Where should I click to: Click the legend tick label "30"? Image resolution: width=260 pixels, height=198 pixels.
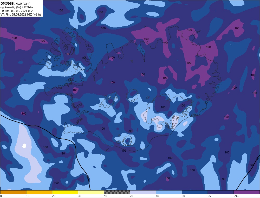click(x=80, y=196)
